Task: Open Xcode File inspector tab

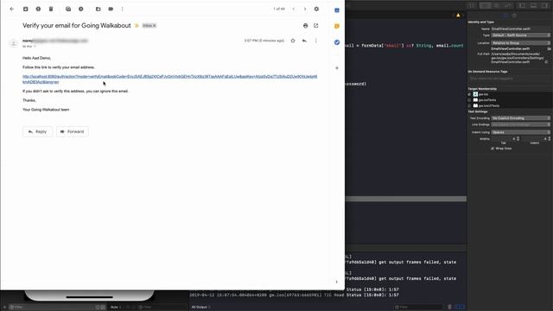Action: pyautogui.click(x=505, y=16)
